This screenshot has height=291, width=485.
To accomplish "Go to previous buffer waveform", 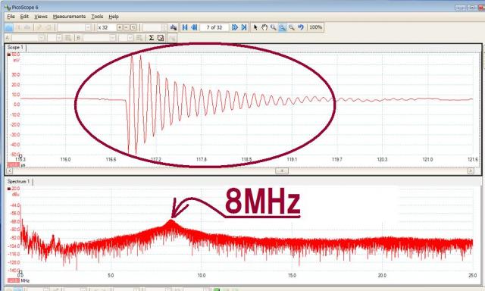I will [x=194, y=27].
